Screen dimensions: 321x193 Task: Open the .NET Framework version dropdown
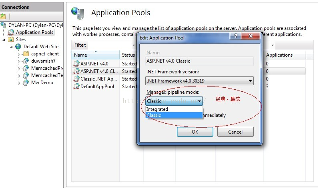(x=199, y=81)
